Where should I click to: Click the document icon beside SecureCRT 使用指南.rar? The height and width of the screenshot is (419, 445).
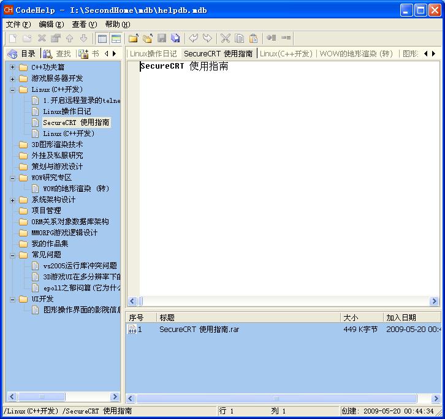coord(132,330)
